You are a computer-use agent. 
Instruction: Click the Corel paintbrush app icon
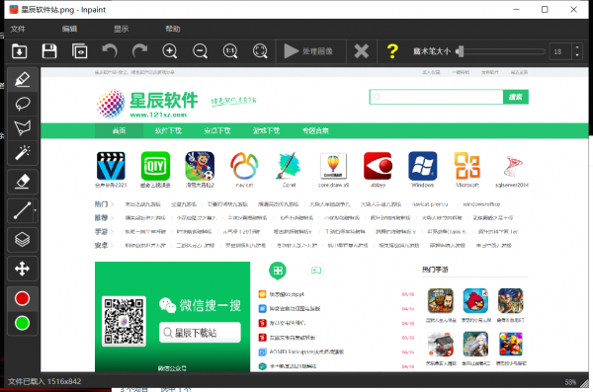pyautogui.click(x=289, y=166)
